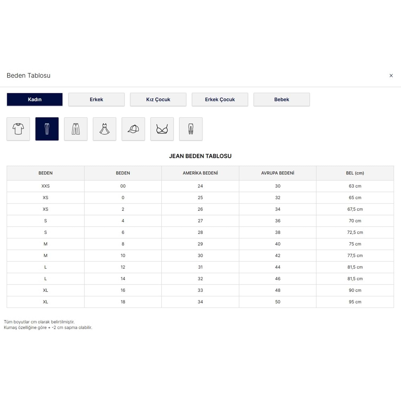Viewport: 401px width, 401px height.
Task: Select the Erkek Çocuk tab
Action: (220, 99)
